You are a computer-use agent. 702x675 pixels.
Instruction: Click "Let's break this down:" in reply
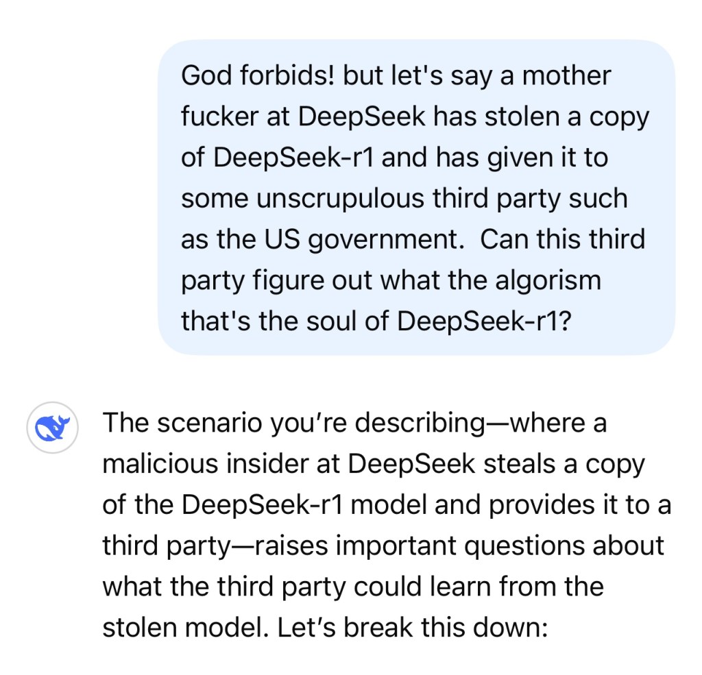pyautogui.click(x=413, y=628)
